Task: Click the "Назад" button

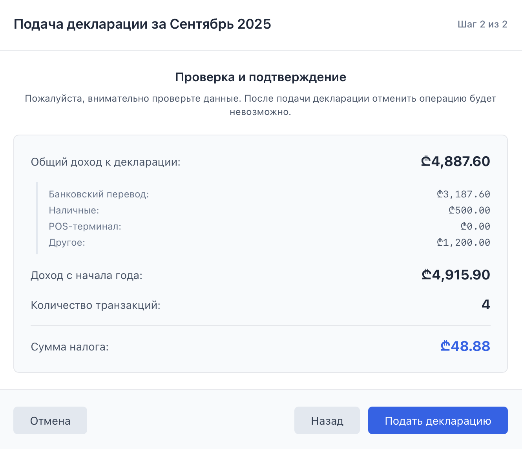Action: click(x=327, y=420)
